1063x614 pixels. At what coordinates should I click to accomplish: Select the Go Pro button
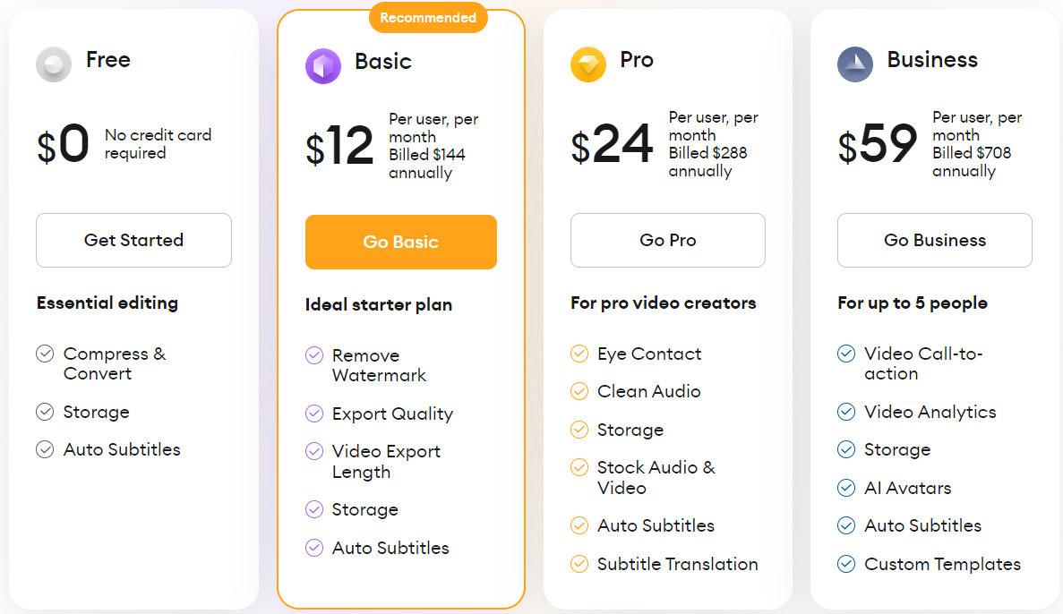coord(668,241)
